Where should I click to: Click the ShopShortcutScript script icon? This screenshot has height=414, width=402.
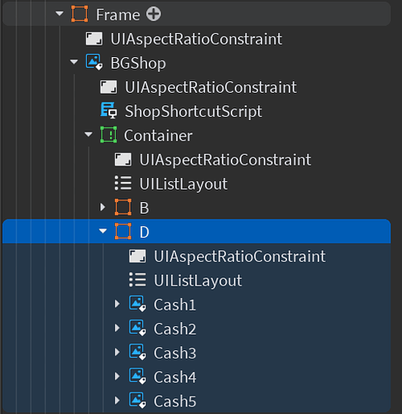[x=108, y=110]
